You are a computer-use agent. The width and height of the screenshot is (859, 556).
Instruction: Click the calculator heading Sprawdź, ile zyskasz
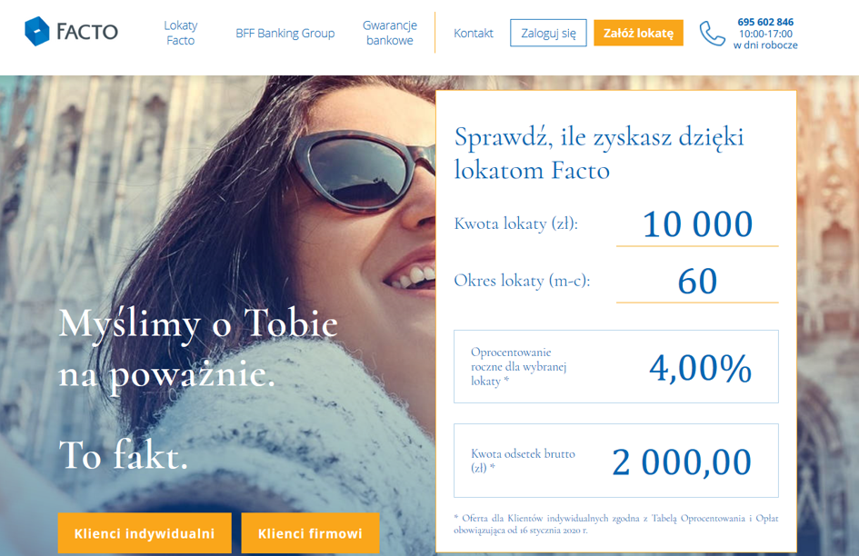click(x=599, y=153)
